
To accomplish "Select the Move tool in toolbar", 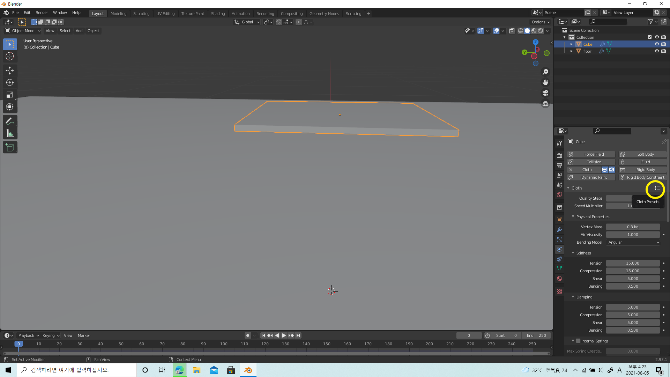I will point(10,70).
